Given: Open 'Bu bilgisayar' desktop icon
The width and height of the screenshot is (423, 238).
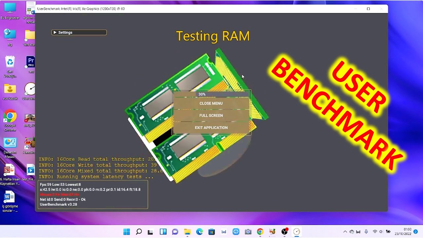Looking at the screenshot, I should coord(10,11).
